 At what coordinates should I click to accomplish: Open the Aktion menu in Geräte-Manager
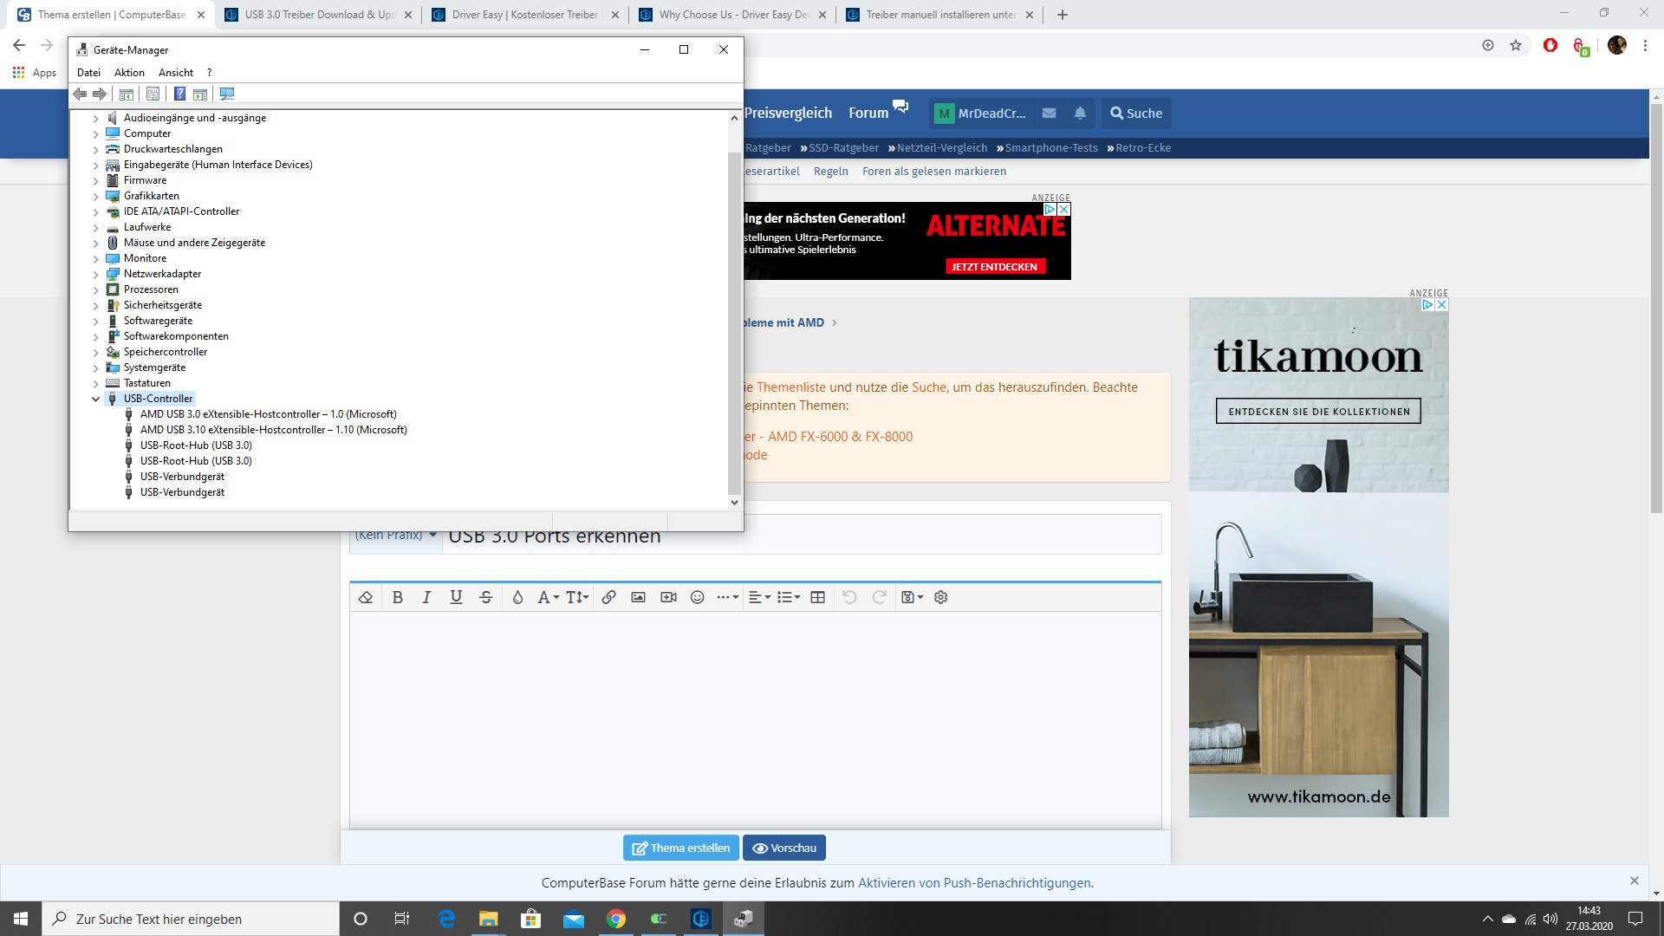(129, 73)
